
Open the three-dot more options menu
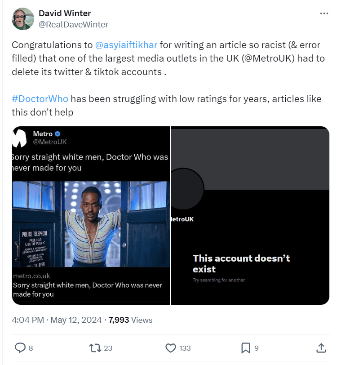pyautogui.click(x=324, y=13)
